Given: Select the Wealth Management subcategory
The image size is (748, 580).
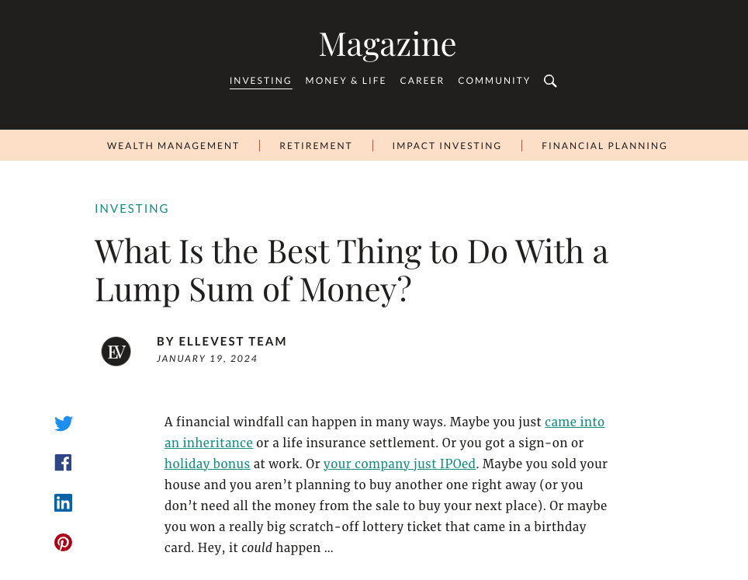Looking at the screenshot, I should tap(173, 146).
